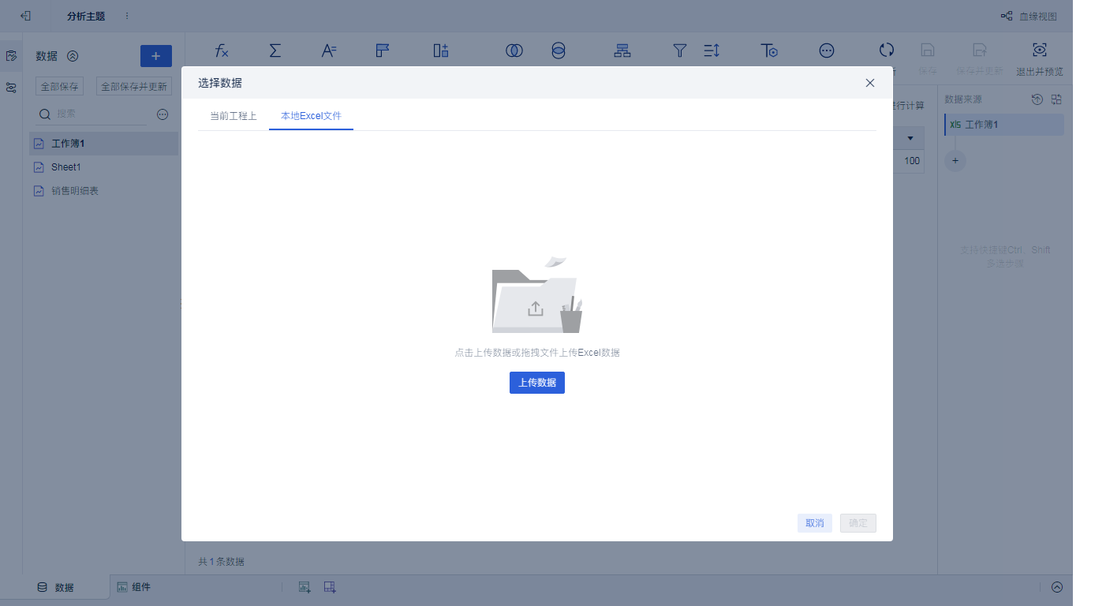Select Sheet1 in the data list

(x=104, y=167)
